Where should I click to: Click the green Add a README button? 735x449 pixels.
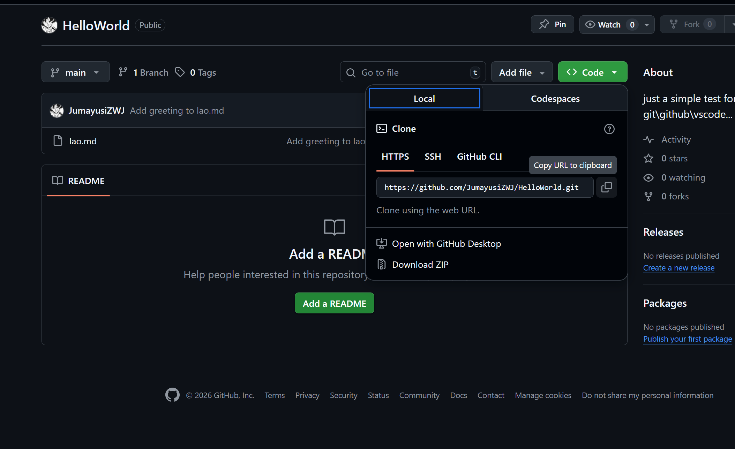pos(334,303)
